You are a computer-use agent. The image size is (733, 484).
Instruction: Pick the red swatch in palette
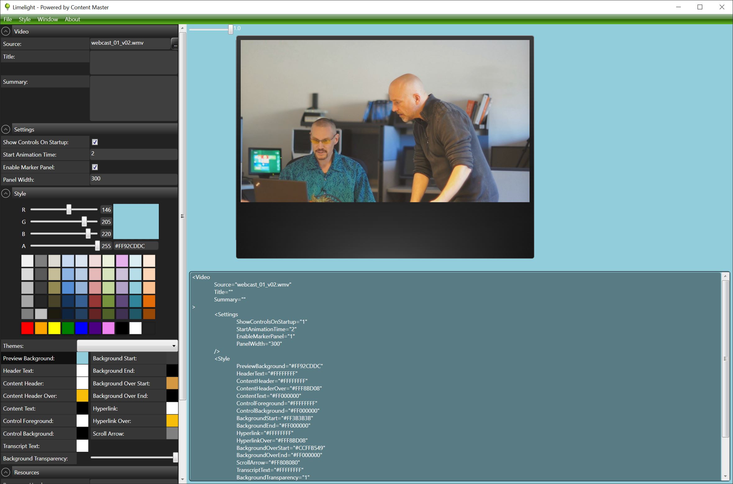coord(27,328)
